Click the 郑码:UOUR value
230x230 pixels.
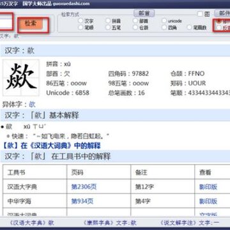click(x=188, y=83)
